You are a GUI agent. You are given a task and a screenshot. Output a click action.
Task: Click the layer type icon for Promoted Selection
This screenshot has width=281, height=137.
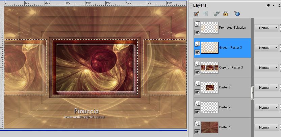[x=197, y=24]
